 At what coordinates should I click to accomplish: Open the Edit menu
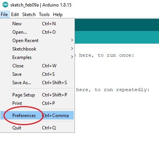point(15,15)
